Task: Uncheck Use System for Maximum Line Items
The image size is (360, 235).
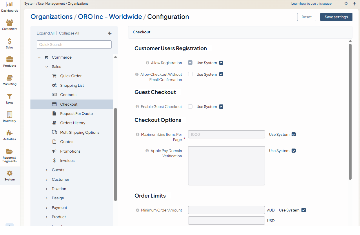Action: [x=294, y=135]
